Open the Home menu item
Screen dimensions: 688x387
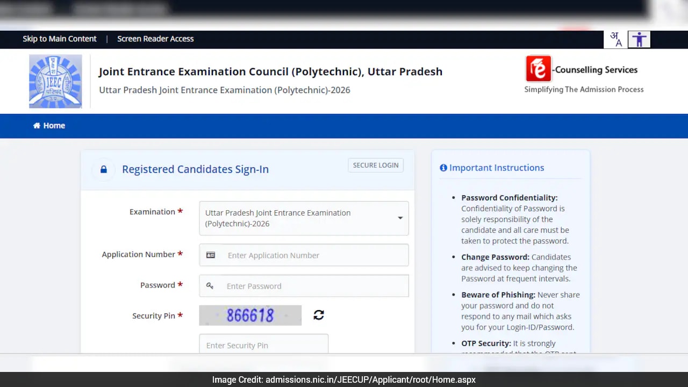point(49,125)
